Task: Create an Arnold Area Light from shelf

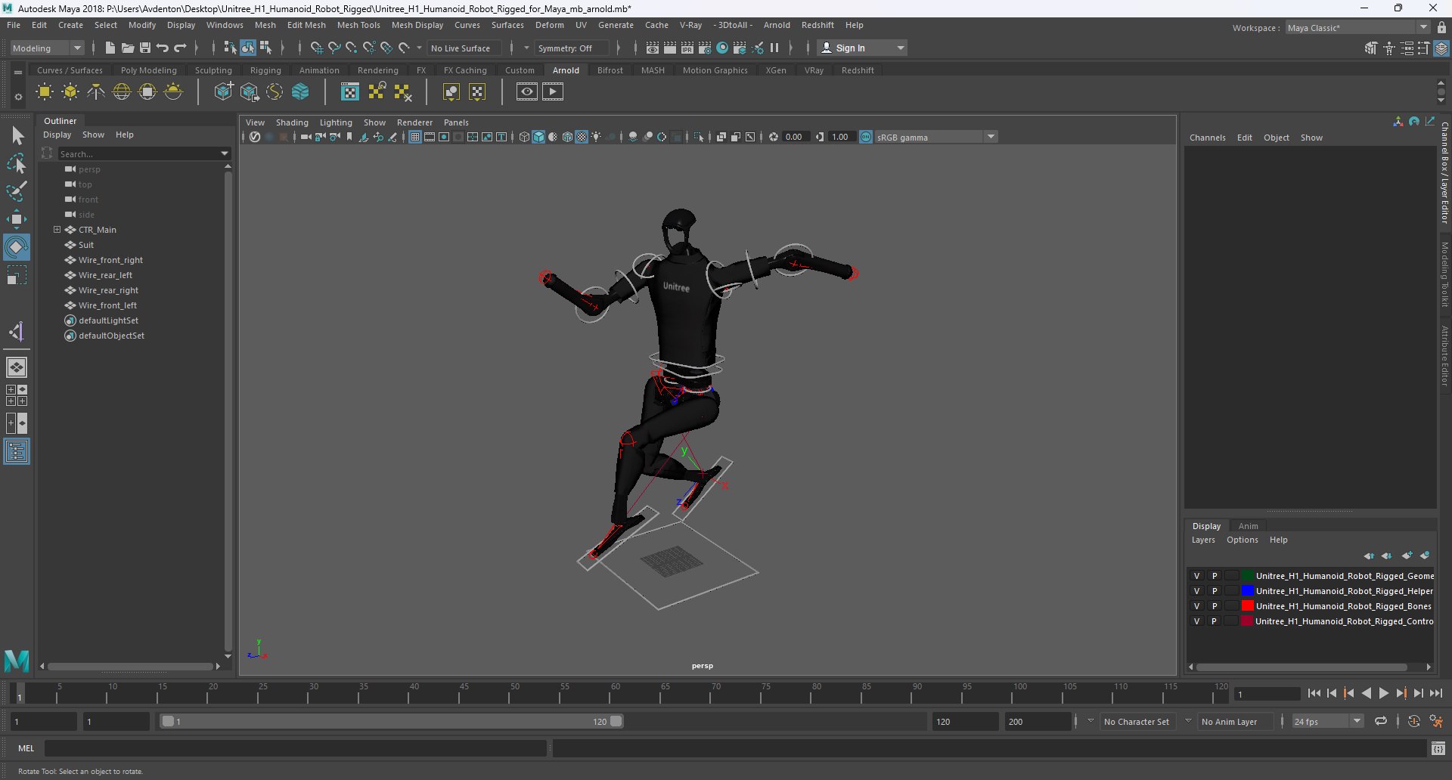Action: click(x=45, y=92)
